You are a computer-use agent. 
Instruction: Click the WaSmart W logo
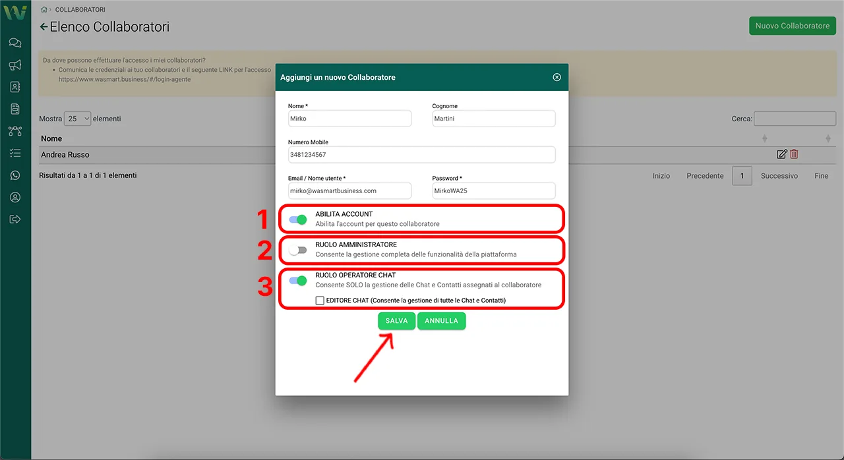15,13
